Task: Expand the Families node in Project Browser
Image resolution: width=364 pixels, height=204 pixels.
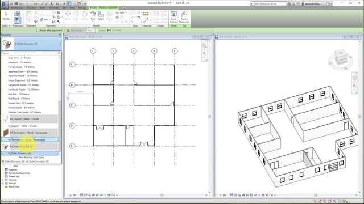Action: click(x=2, y=180)
